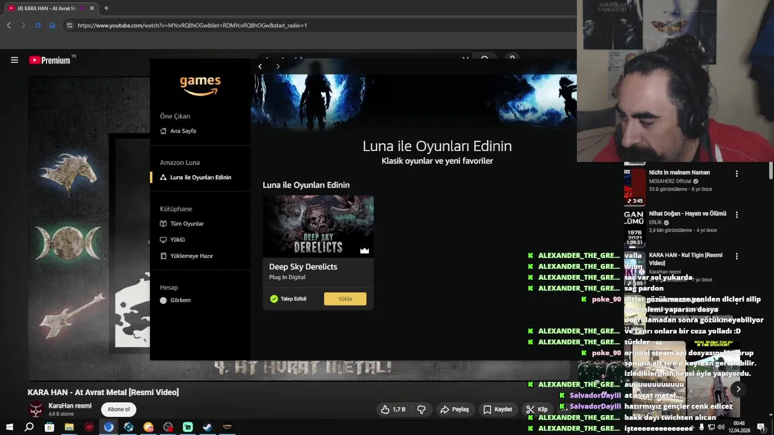Open Windows taskbar search
Screen dimensions: 774x435
(29, 427)
